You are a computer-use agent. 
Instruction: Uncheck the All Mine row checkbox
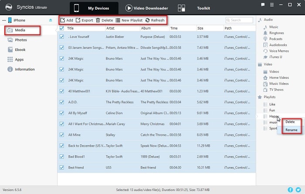(62, 135)
